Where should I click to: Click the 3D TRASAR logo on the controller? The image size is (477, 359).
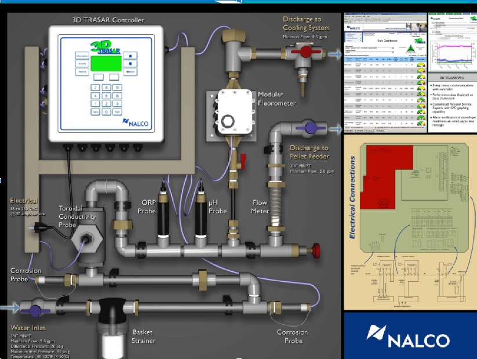coord(105,48)
